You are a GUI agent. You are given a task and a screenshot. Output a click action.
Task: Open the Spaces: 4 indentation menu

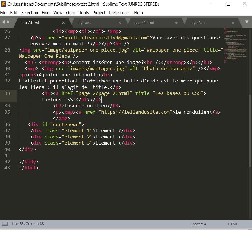click(198, 224)
